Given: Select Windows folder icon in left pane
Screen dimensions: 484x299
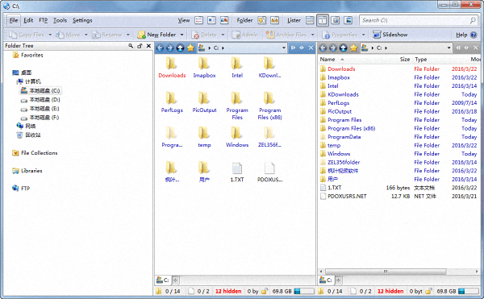Looking at the screenshot, I should (237, 137).
